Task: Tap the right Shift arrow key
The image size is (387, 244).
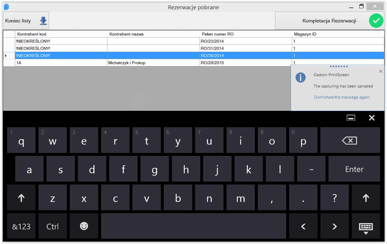Action: click(x=366, y=197)
